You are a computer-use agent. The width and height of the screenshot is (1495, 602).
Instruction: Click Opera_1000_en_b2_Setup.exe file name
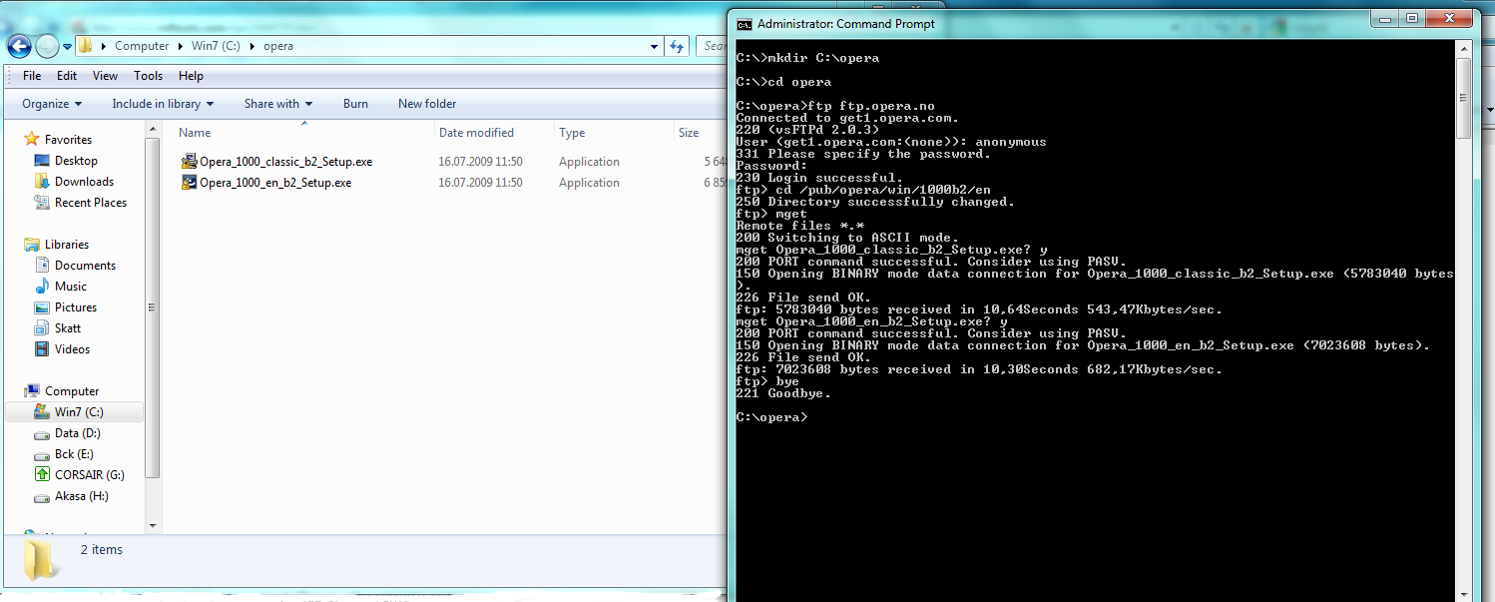tap(275, 183)
